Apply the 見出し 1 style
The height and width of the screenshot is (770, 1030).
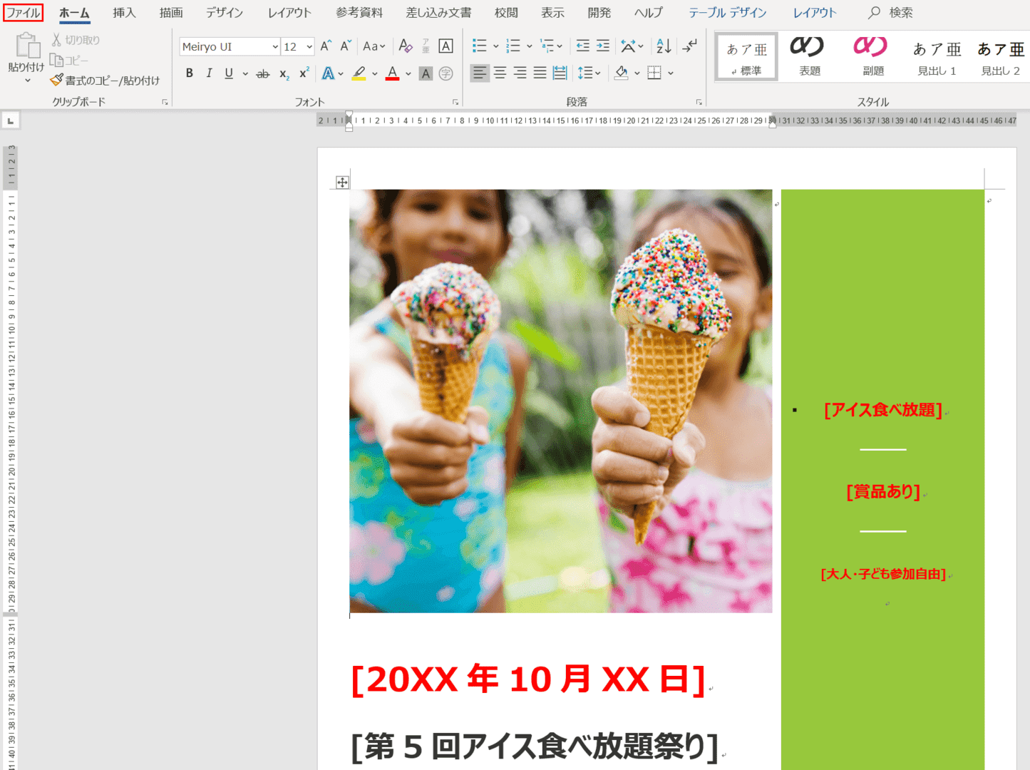pyautogui.click(x=937, y=57)
